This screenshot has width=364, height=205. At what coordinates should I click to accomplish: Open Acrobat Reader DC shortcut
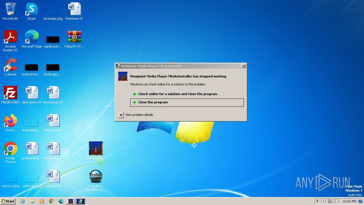click(10, 41)
